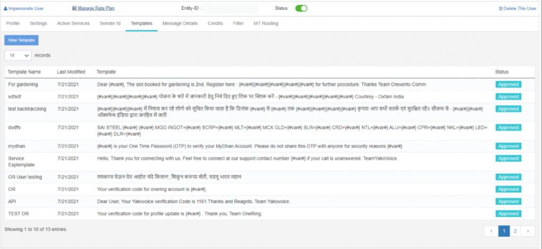Switch to the Credits tab
Viewport: 542px width, 249px height.
click(x=215, y=23)
